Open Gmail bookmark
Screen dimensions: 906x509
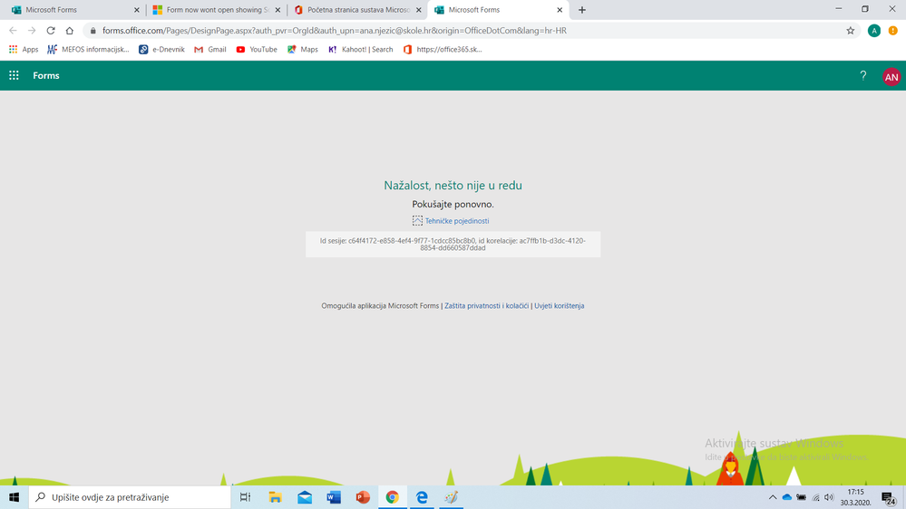tap(210, 50)
